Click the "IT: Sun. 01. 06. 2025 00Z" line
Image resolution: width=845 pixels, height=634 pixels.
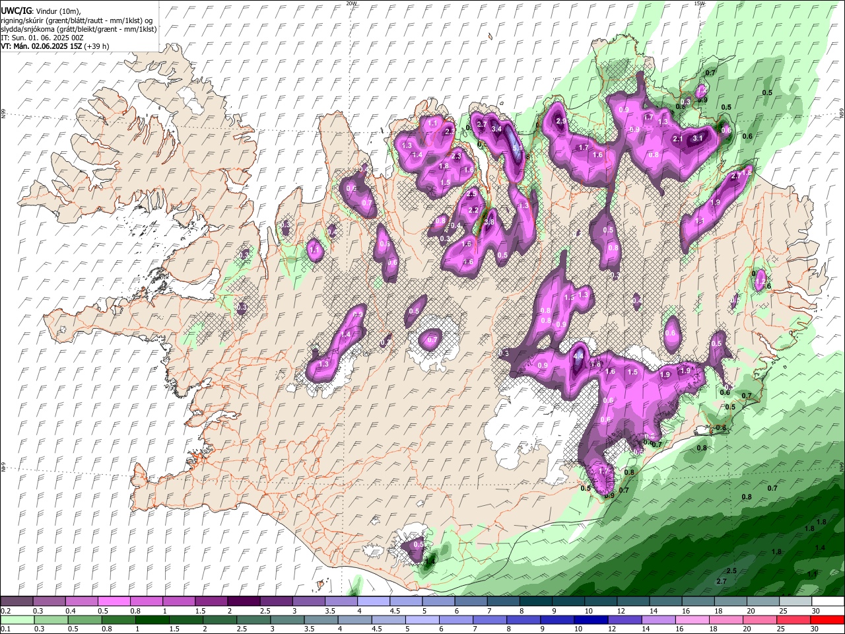[x=42, y=38]
